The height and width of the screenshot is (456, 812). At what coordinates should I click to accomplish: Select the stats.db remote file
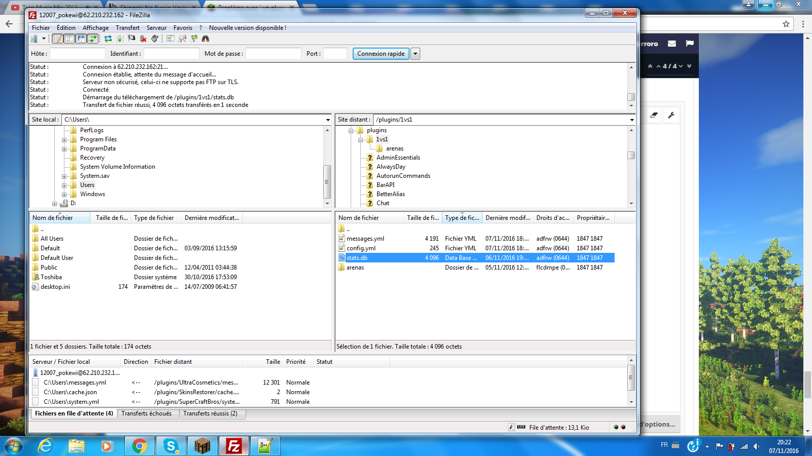[x=475, y=258]
